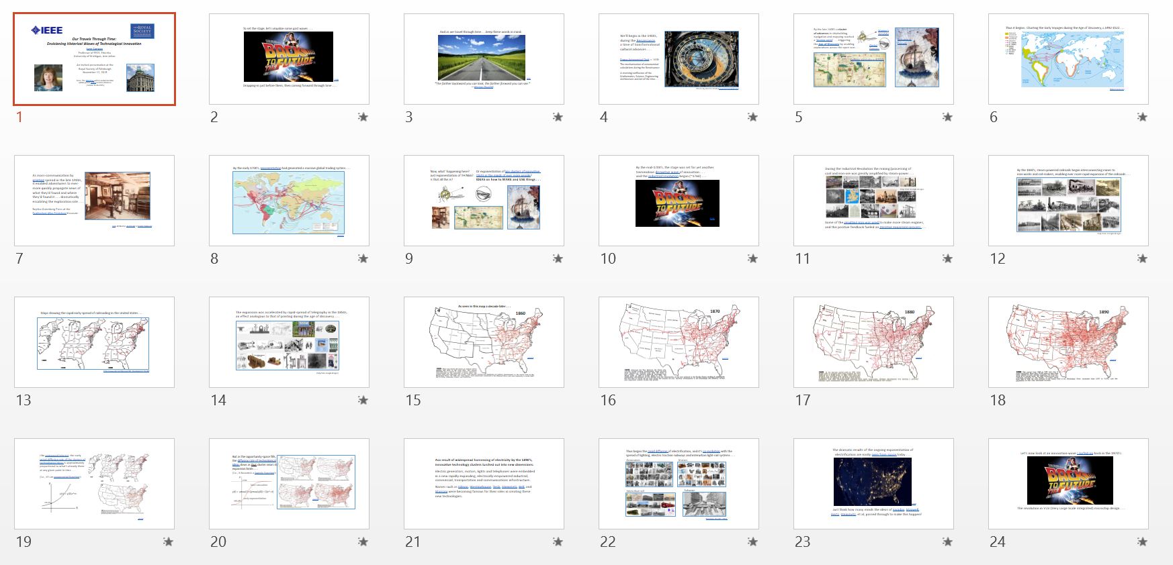The width and height of the screenshot is (1173, 565).
Task: Select the IEEE title slide thumbnail
Action: (x=94, y=59)
